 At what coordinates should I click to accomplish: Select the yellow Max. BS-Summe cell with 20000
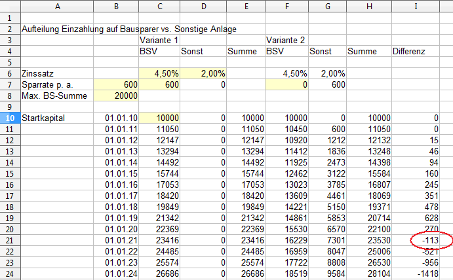coord(115,96)
